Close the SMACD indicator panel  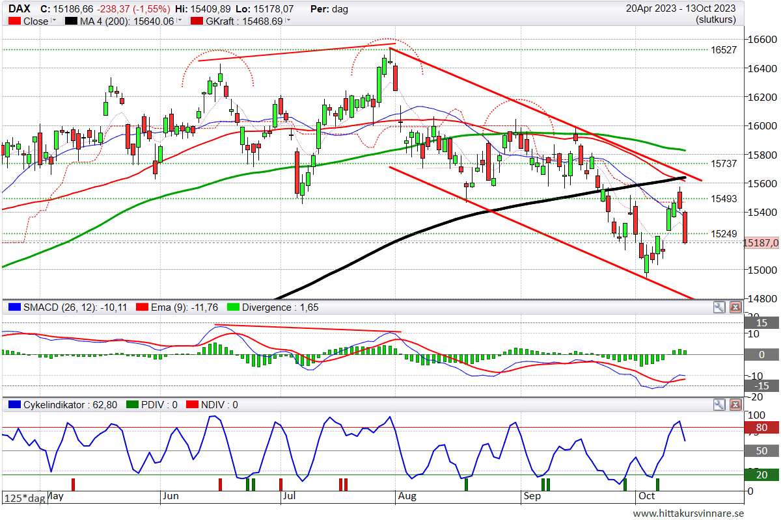[735, 307]
